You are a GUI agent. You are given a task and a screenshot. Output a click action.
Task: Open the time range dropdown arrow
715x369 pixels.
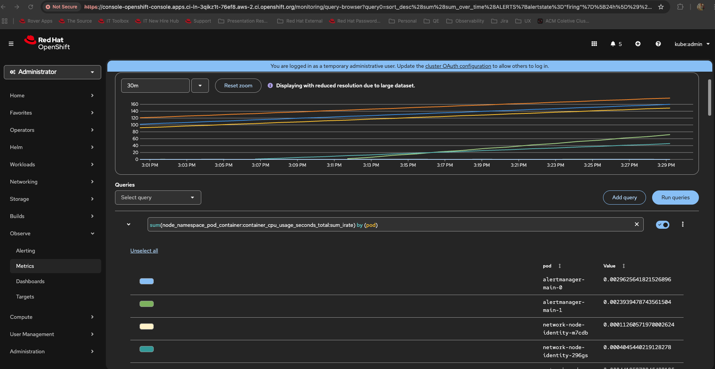tap(200, 85)
